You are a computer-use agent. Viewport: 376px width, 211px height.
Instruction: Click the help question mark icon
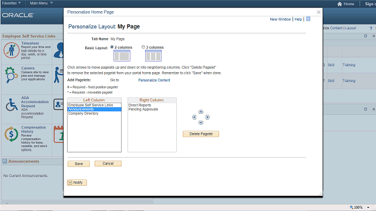(x=371, y=28)
